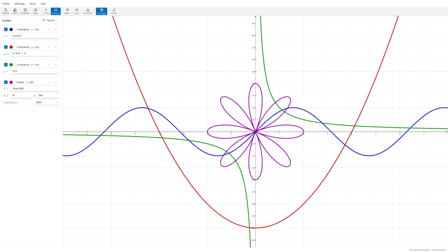Open the Affichage menu
Screen dimensions: 448x252
pos(19,3)
